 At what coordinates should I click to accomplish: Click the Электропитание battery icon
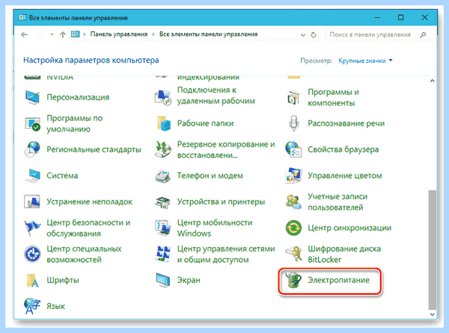coord(293,281)
